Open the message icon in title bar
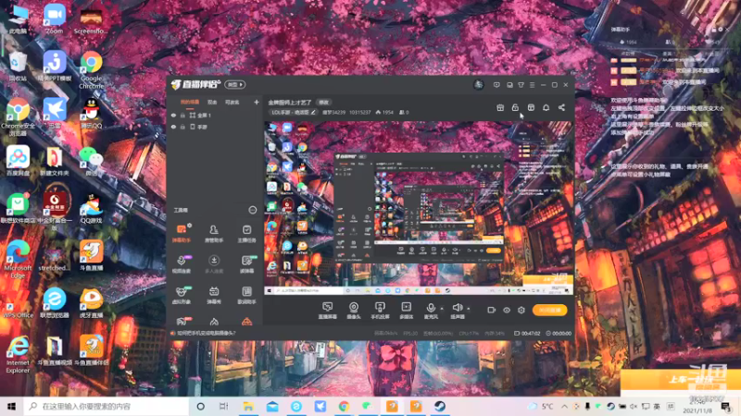This screenshot has height=416, width=741. coord(496,85)
